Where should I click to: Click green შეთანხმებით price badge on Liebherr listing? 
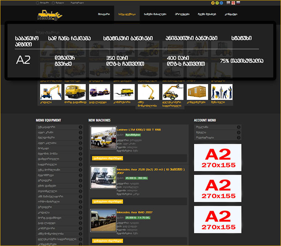pyautogui.click(x=133, y=135)
